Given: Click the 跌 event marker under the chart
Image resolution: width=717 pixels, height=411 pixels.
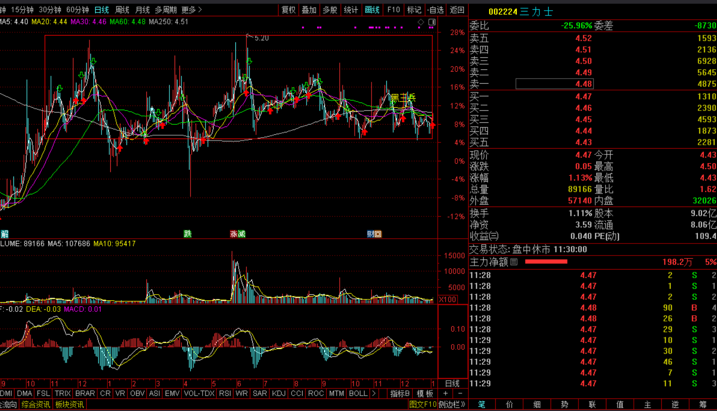Looking at the screenshot, I should click(188, 234).
